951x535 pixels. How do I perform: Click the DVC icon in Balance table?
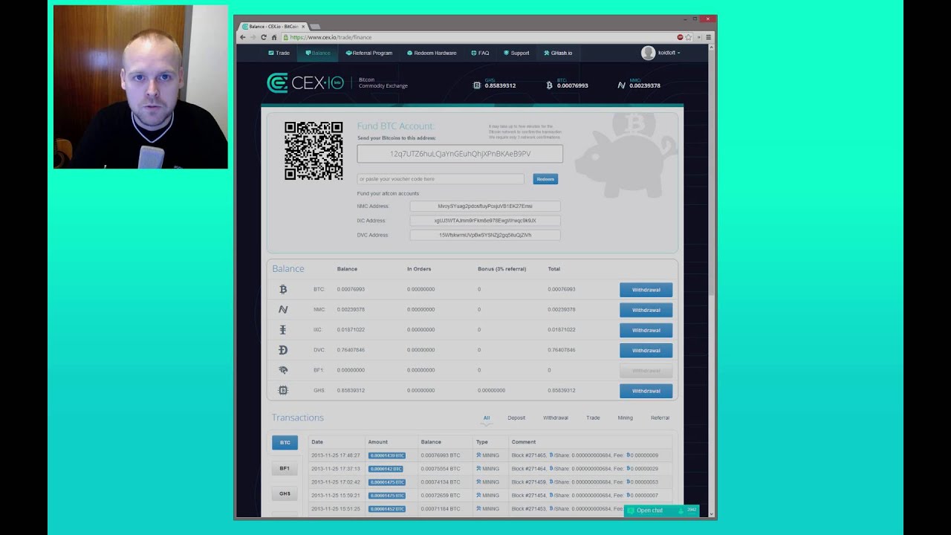tap(282, 350)
